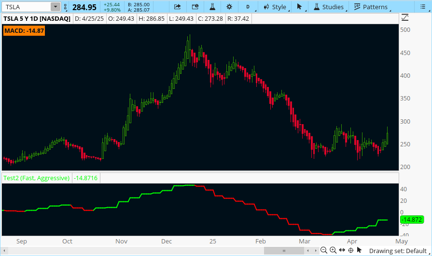Image resolution: width=432 pixels, height=256 pixels.
Task: Click the crosshair target icon
Action: tap(350, 250)
